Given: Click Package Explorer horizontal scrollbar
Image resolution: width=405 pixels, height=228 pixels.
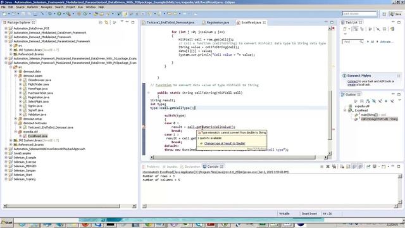Looking at the screenshot, I should tap(63, 206).
